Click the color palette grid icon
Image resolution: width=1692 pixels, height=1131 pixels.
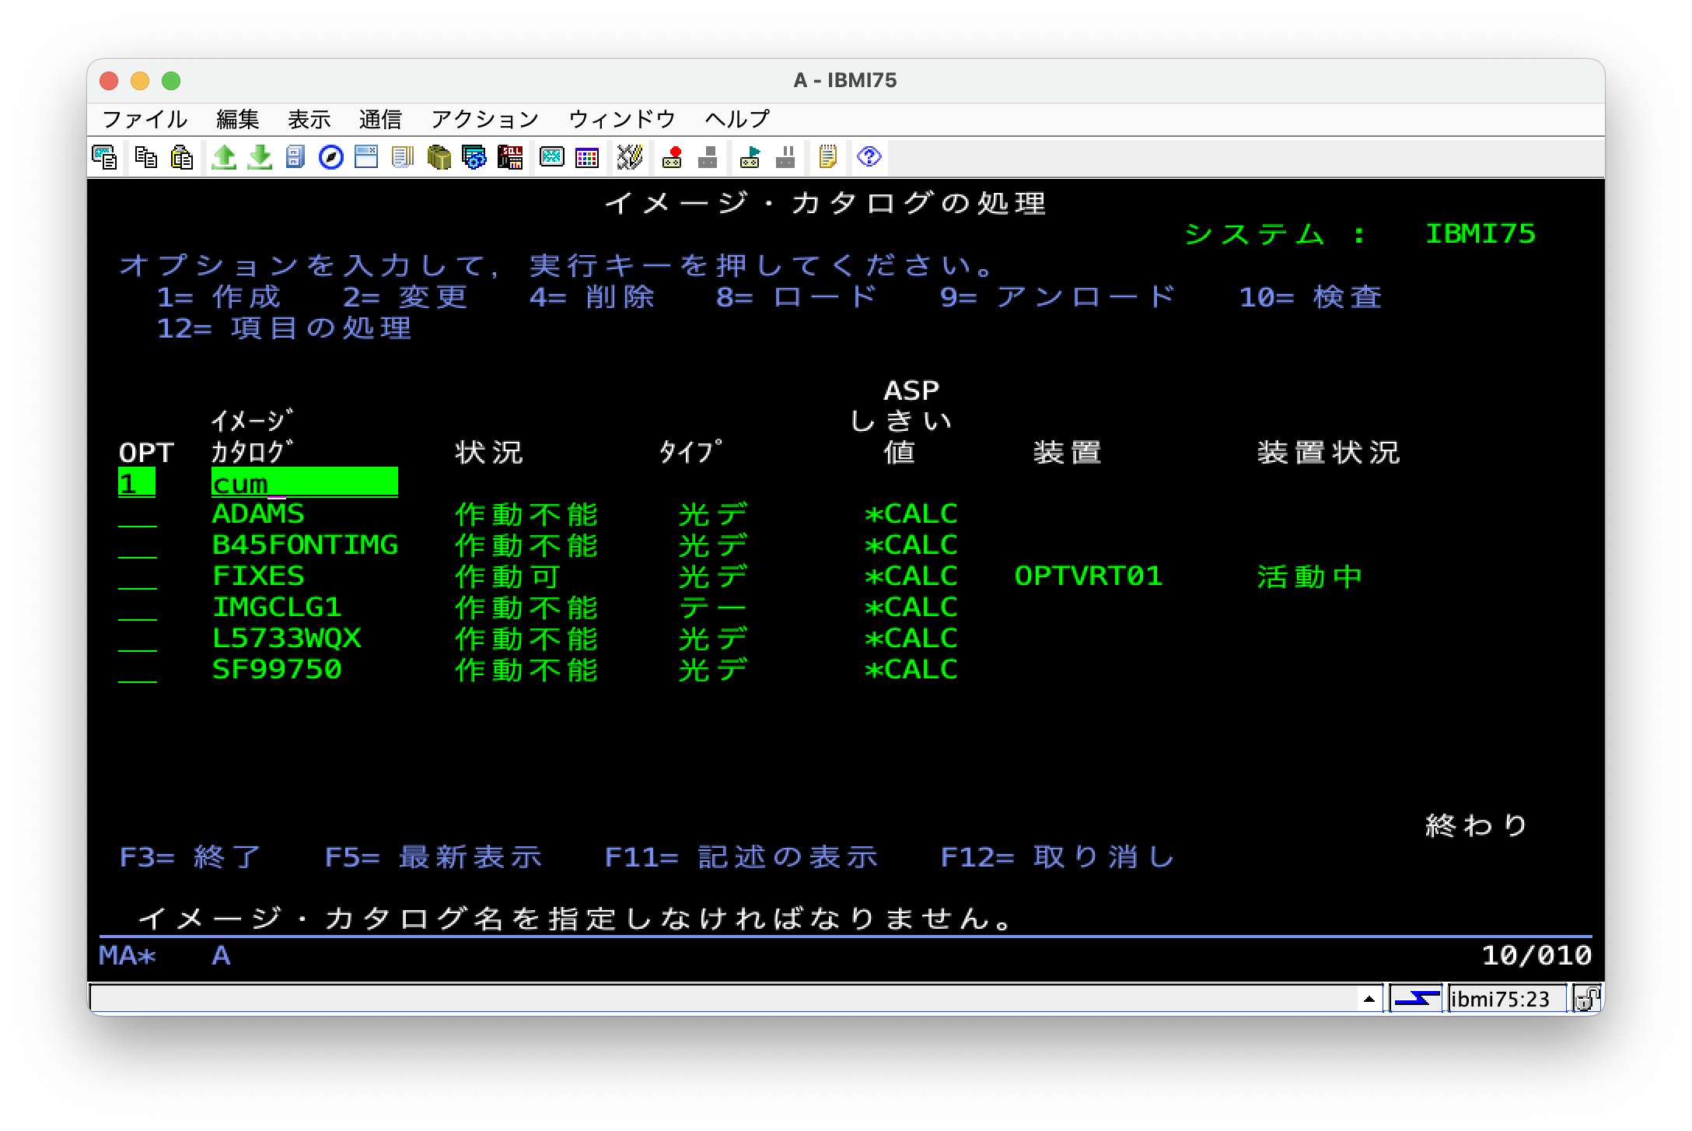click(x=587, y=157)
